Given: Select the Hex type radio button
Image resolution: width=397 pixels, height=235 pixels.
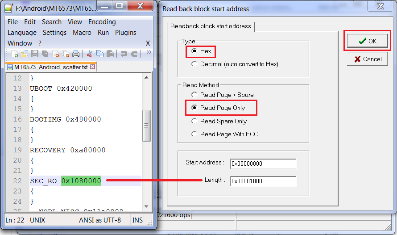Looking at the screenshot, I should [194, 51].
